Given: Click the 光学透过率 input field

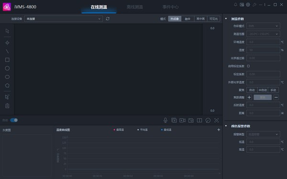Looking at the screenshot, I should [x=263, y=58].
